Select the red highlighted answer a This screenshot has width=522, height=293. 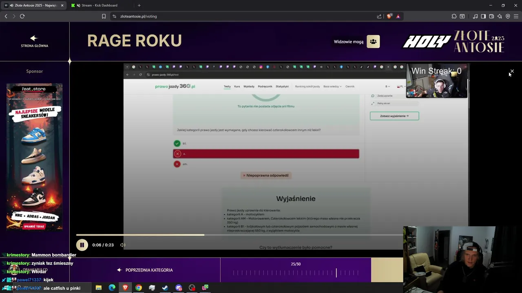[266, 154]
